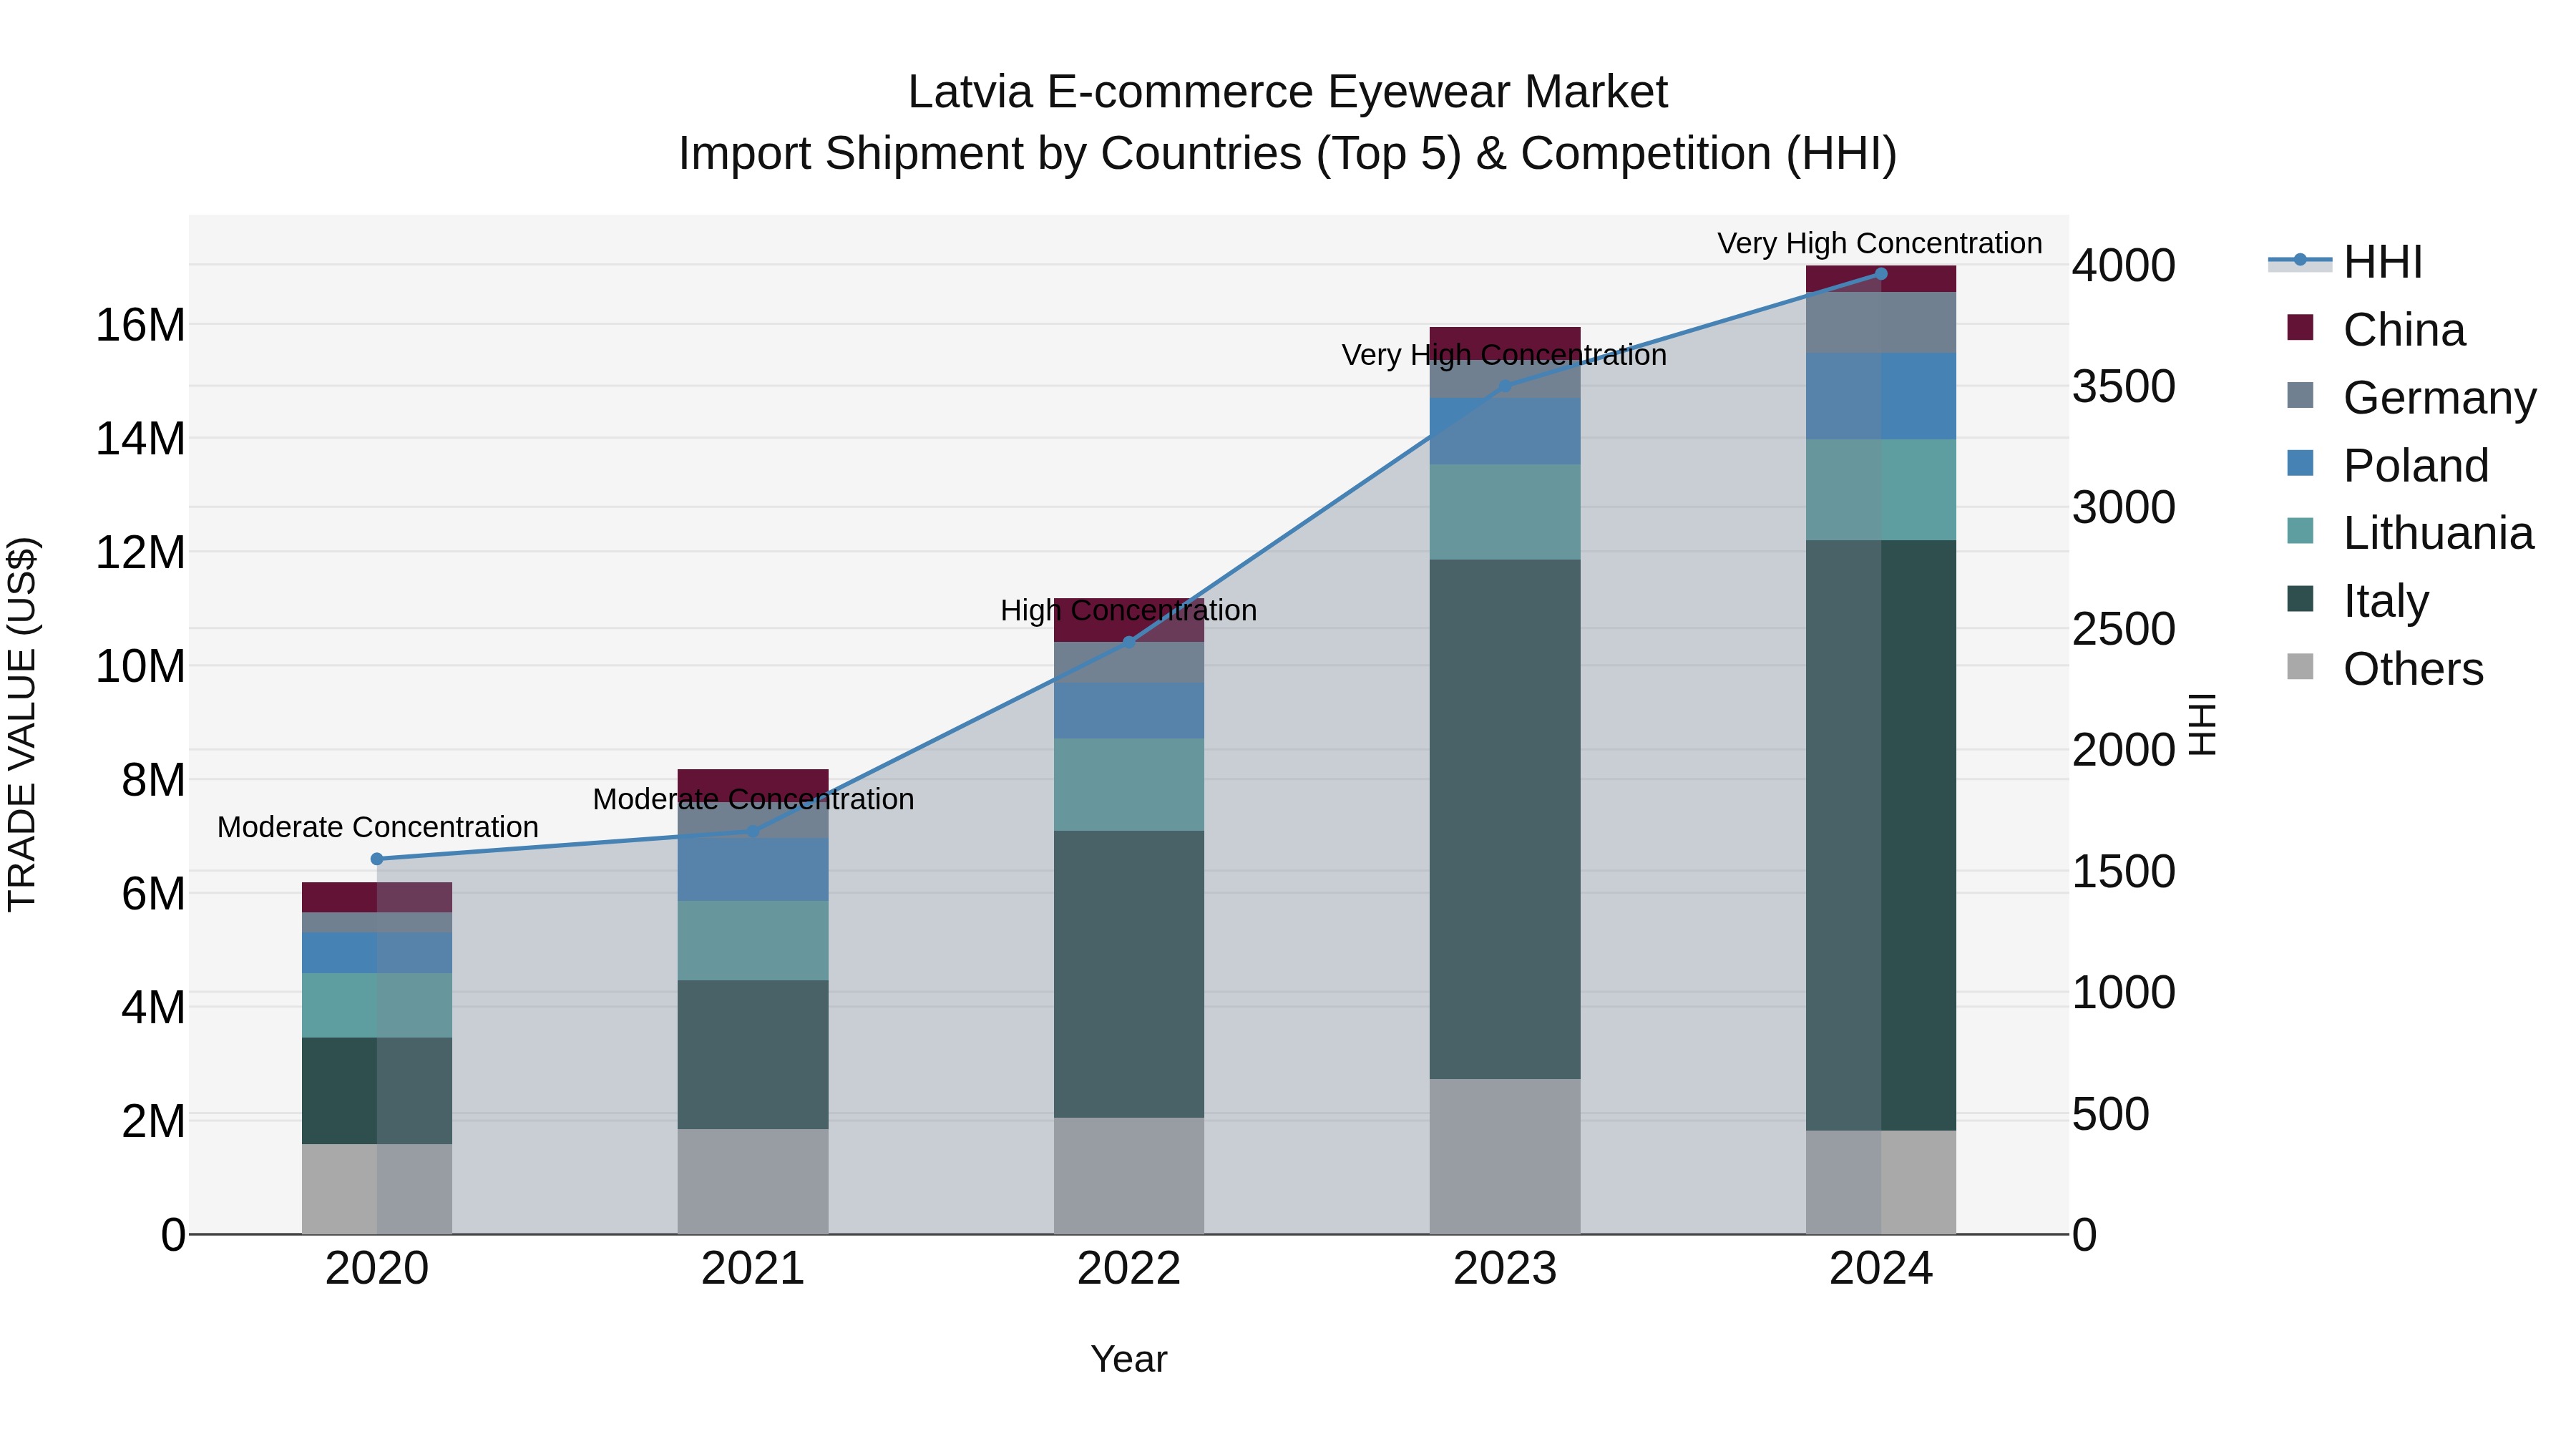
Task: Click the 'Moderate Concentration' annotation above 2021
Action: point(753,799)
